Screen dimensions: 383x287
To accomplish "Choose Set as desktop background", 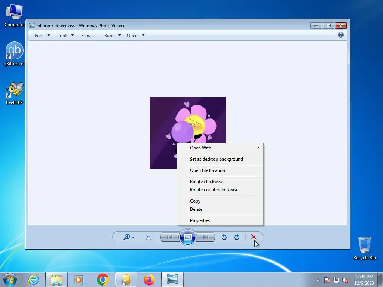I will [220, 159].
